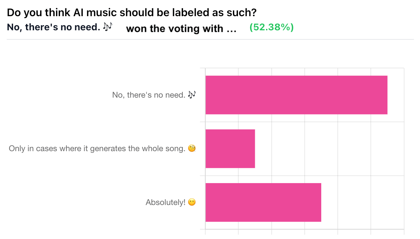The height and width of the screenshot is (239, 420).
Task: Click the divider line under the poll header
Action: click(210, 39)
